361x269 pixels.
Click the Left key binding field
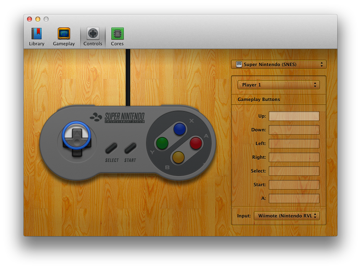point(294,143)
